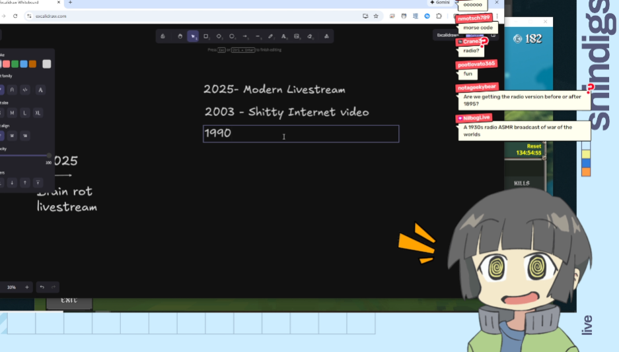
Task: Click the Excalidraw+ link
Action: pos(448,35)
